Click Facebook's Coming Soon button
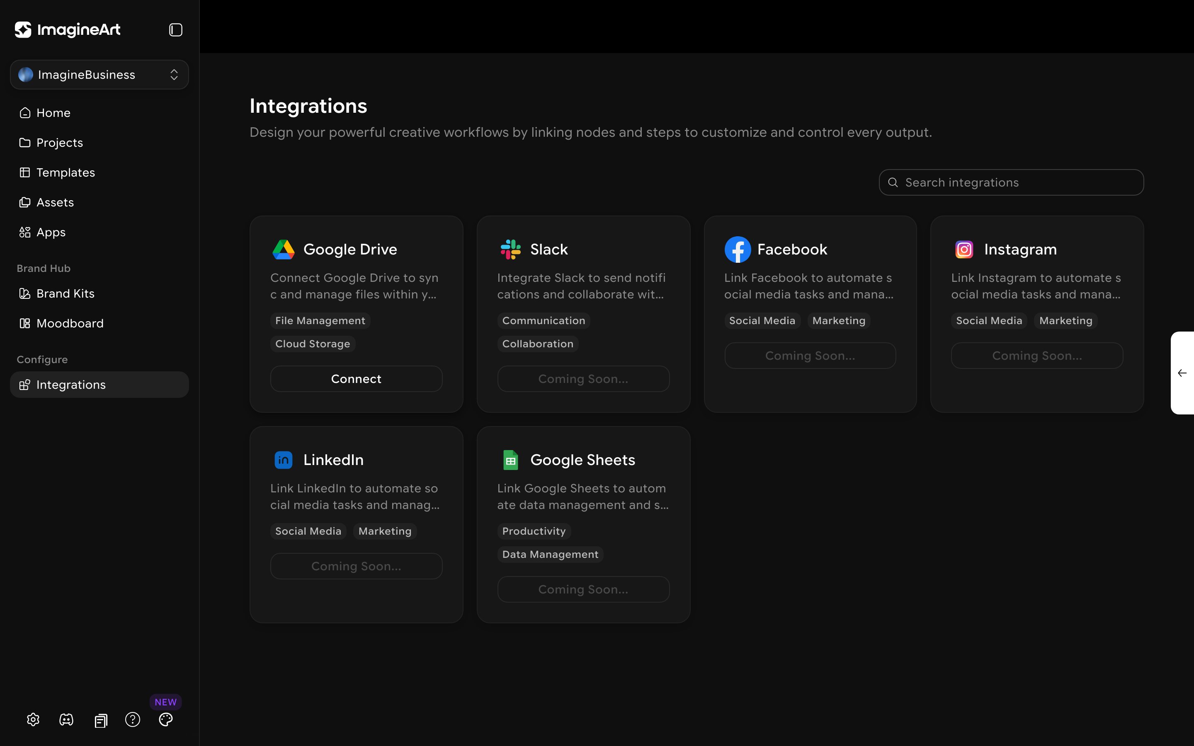Viewport: 1194px width, 746px height. click(810, 356)
